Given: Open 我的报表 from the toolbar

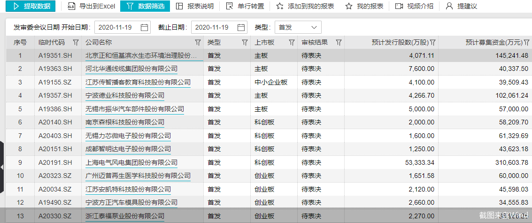Looking at the screenshot, I should (364, 6).
